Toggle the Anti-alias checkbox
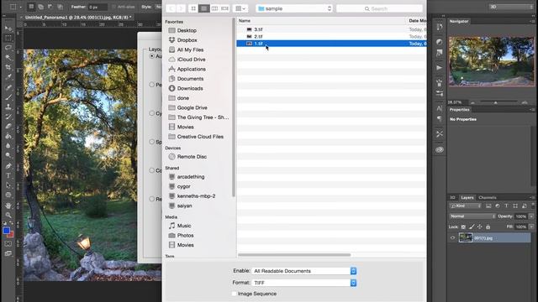This screenshot has width=538, height=302. [114, 7]
